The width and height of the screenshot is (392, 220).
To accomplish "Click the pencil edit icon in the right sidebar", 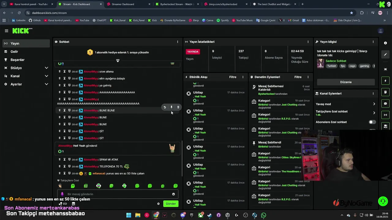I will click(x=385, y=54).
